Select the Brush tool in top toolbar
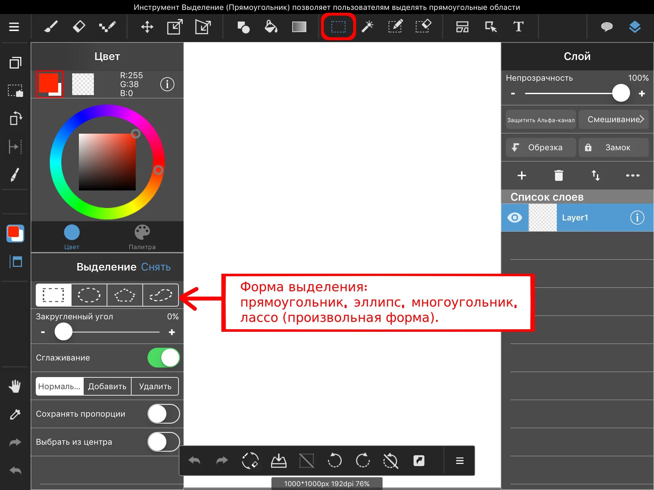The height and width of the screenshot is (490, 654). [x=51, y=27]
